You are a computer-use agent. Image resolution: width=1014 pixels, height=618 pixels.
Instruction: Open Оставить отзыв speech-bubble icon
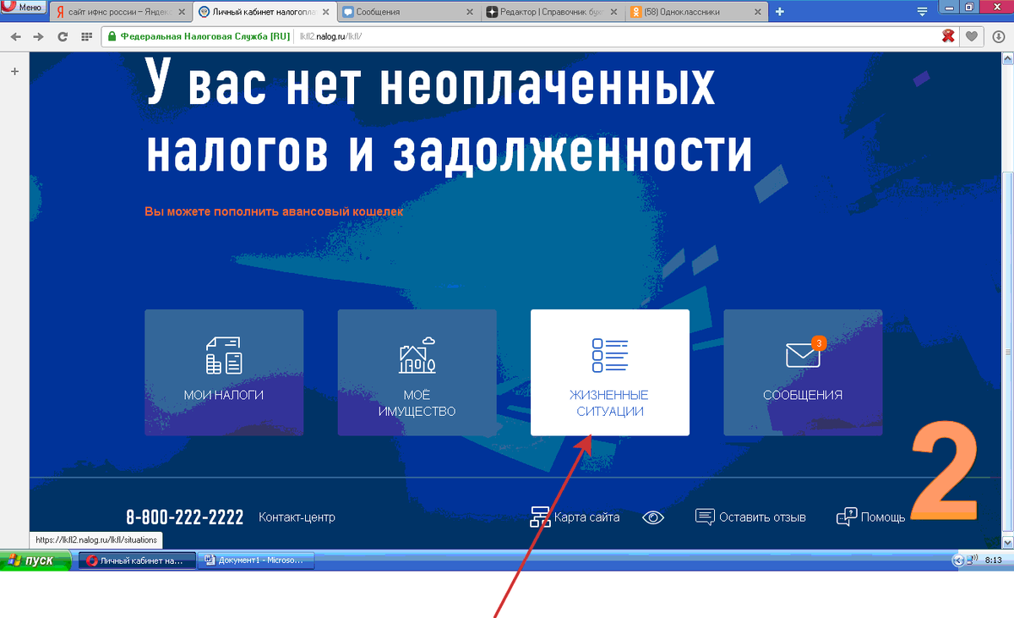tap(704, 517)
